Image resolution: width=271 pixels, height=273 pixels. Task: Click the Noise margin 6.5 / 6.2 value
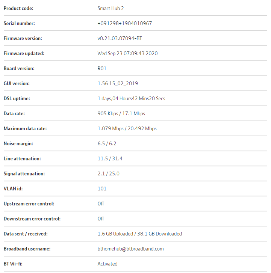point(107,143)
